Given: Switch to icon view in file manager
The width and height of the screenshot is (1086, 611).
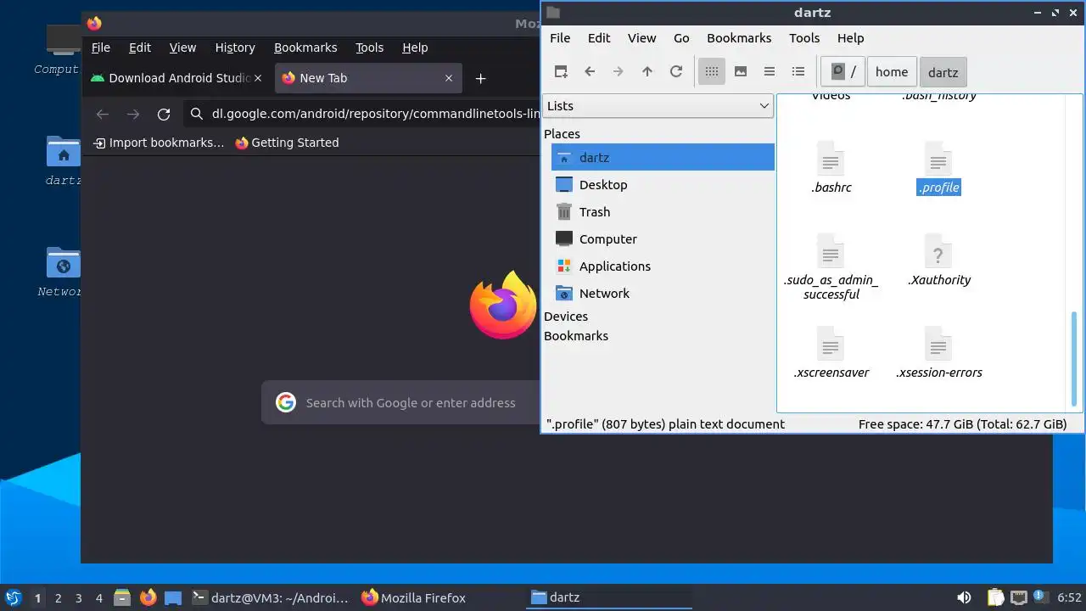Looking at the screenshot, I should [x=712, y=72].
